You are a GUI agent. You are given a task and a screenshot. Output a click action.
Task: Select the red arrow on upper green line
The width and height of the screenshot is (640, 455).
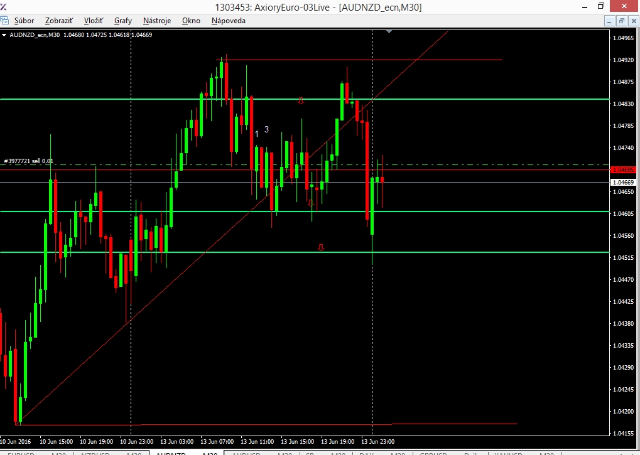click(x=301, y=100)
